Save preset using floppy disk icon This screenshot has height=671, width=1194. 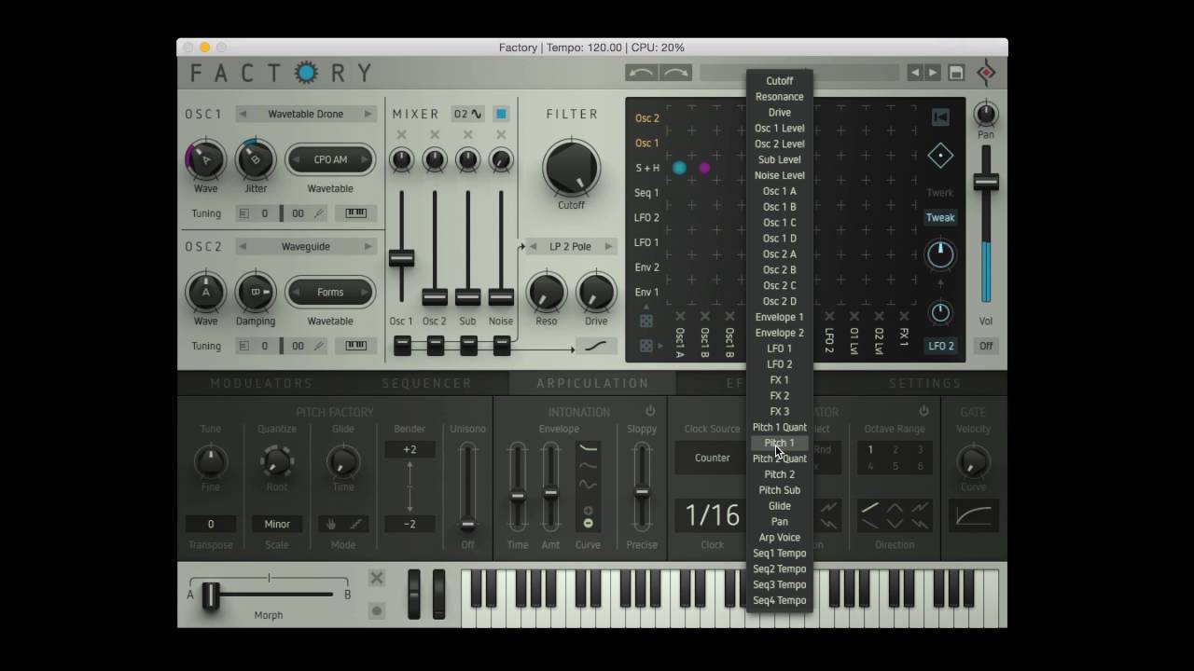(956, 73)
